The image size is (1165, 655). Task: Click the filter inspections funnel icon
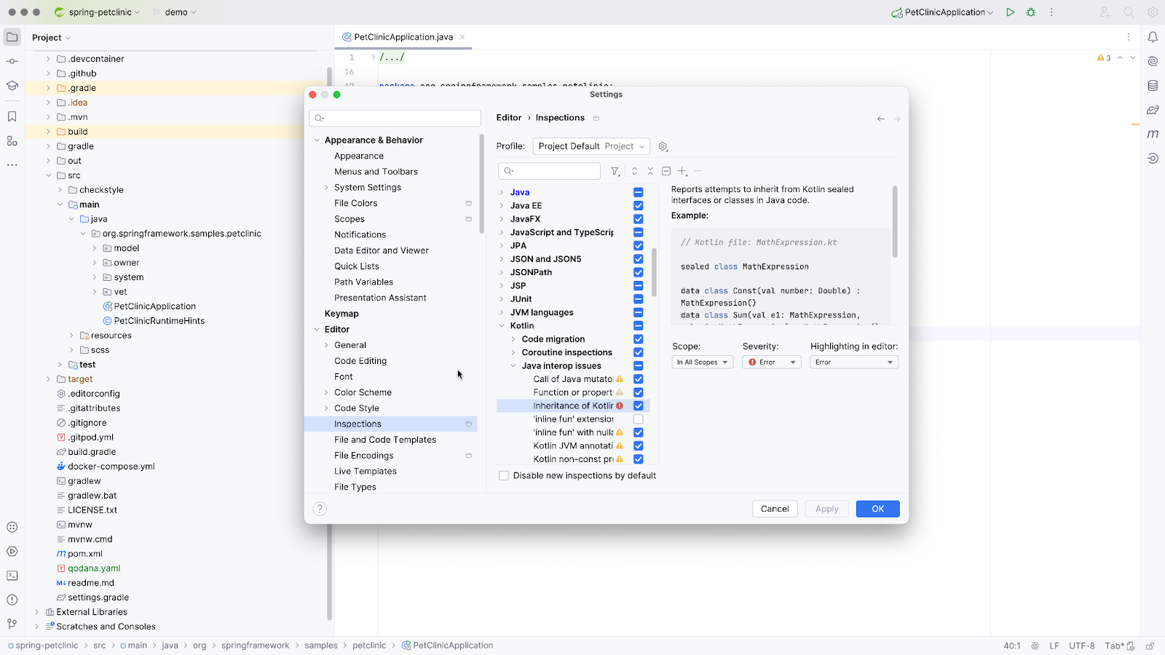click(615, 171)
